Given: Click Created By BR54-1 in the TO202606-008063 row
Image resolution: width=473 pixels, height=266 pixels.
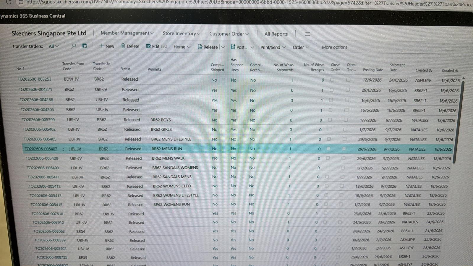Looking at the screenshot, I should (x=407, y=231).
